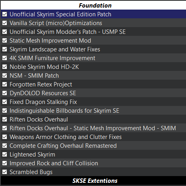This screenshot has width=186, height=186.
Task: Select "Noble Skyrim Mod HD-2K" mod name
Action: click(44, 67)
